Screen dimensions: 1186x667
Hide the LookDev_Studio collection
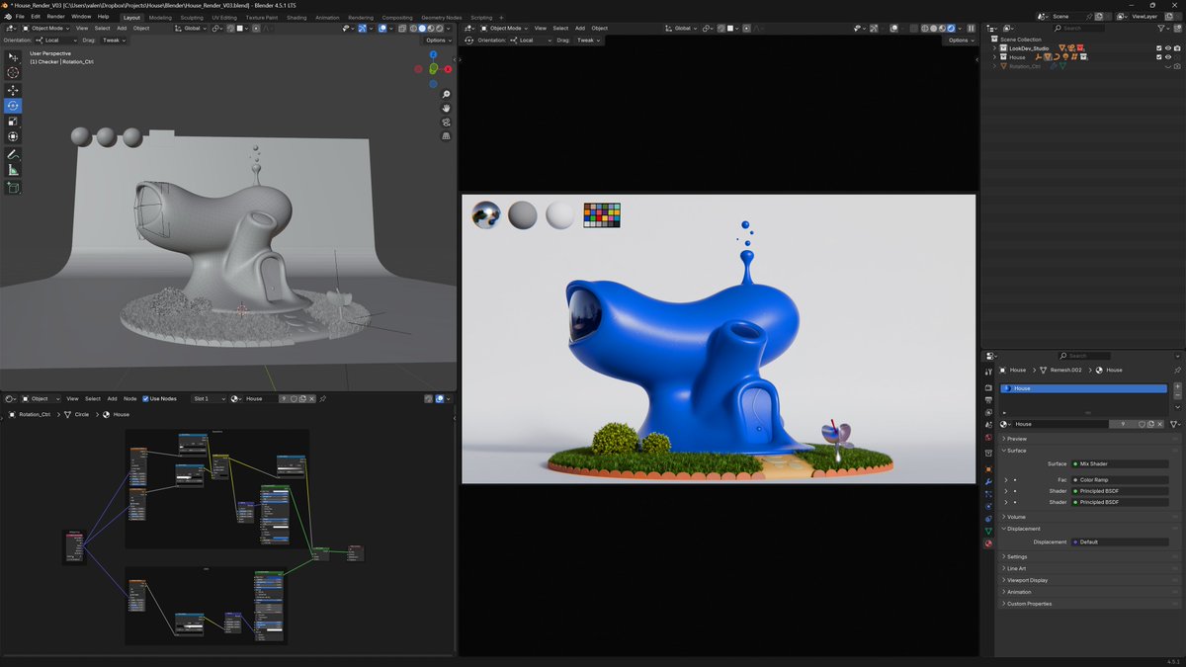click(x=1168, y=48)
